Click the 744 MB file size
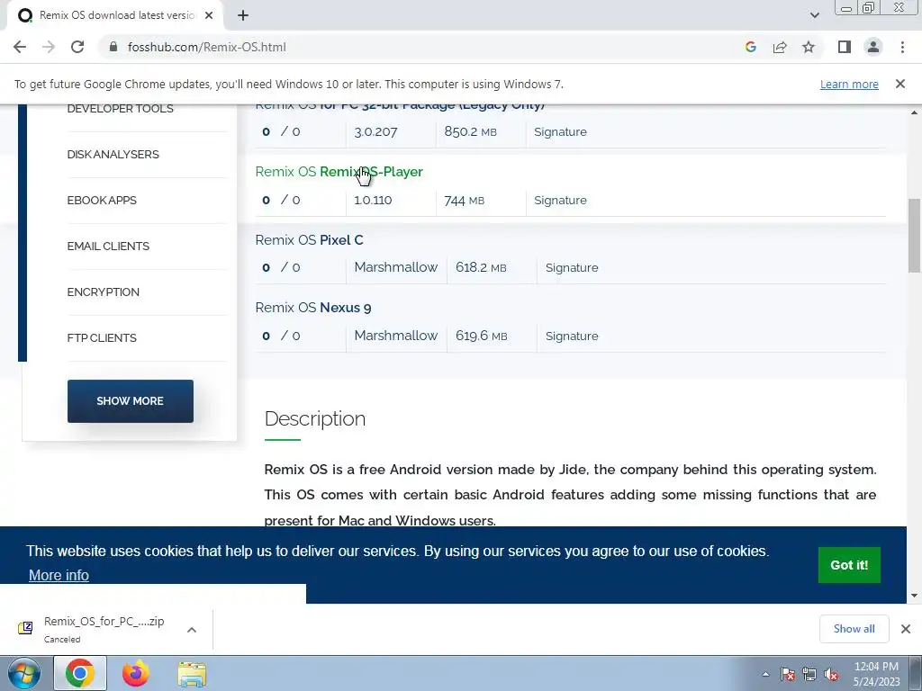 pos(464,201)
